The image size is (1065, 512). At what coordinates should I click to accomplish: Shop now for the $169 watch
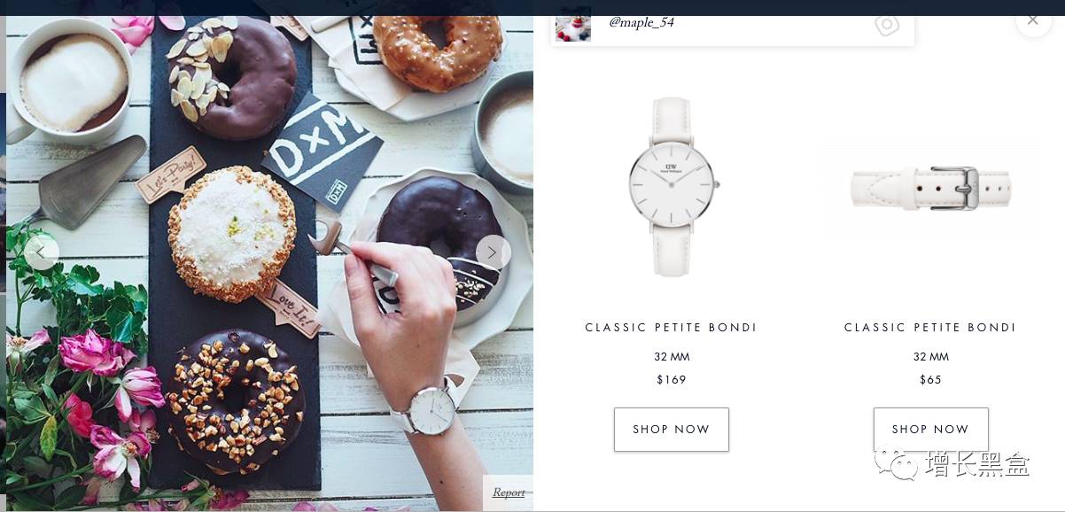click(672, 430)
